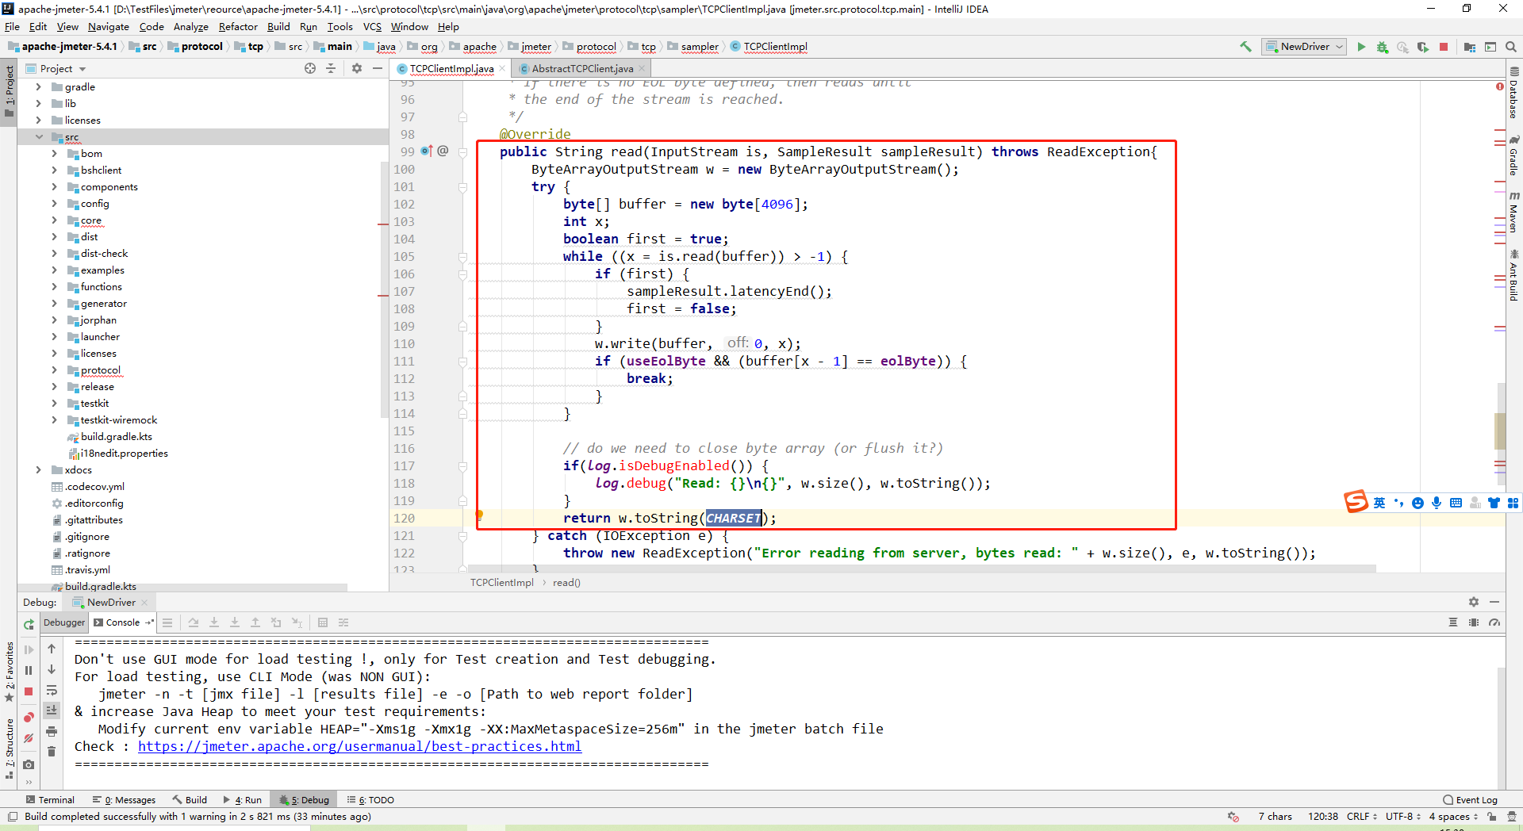Screen dimensions: 1523x831
Task: Open the Maven side panel
Action: click(1513, 212)
